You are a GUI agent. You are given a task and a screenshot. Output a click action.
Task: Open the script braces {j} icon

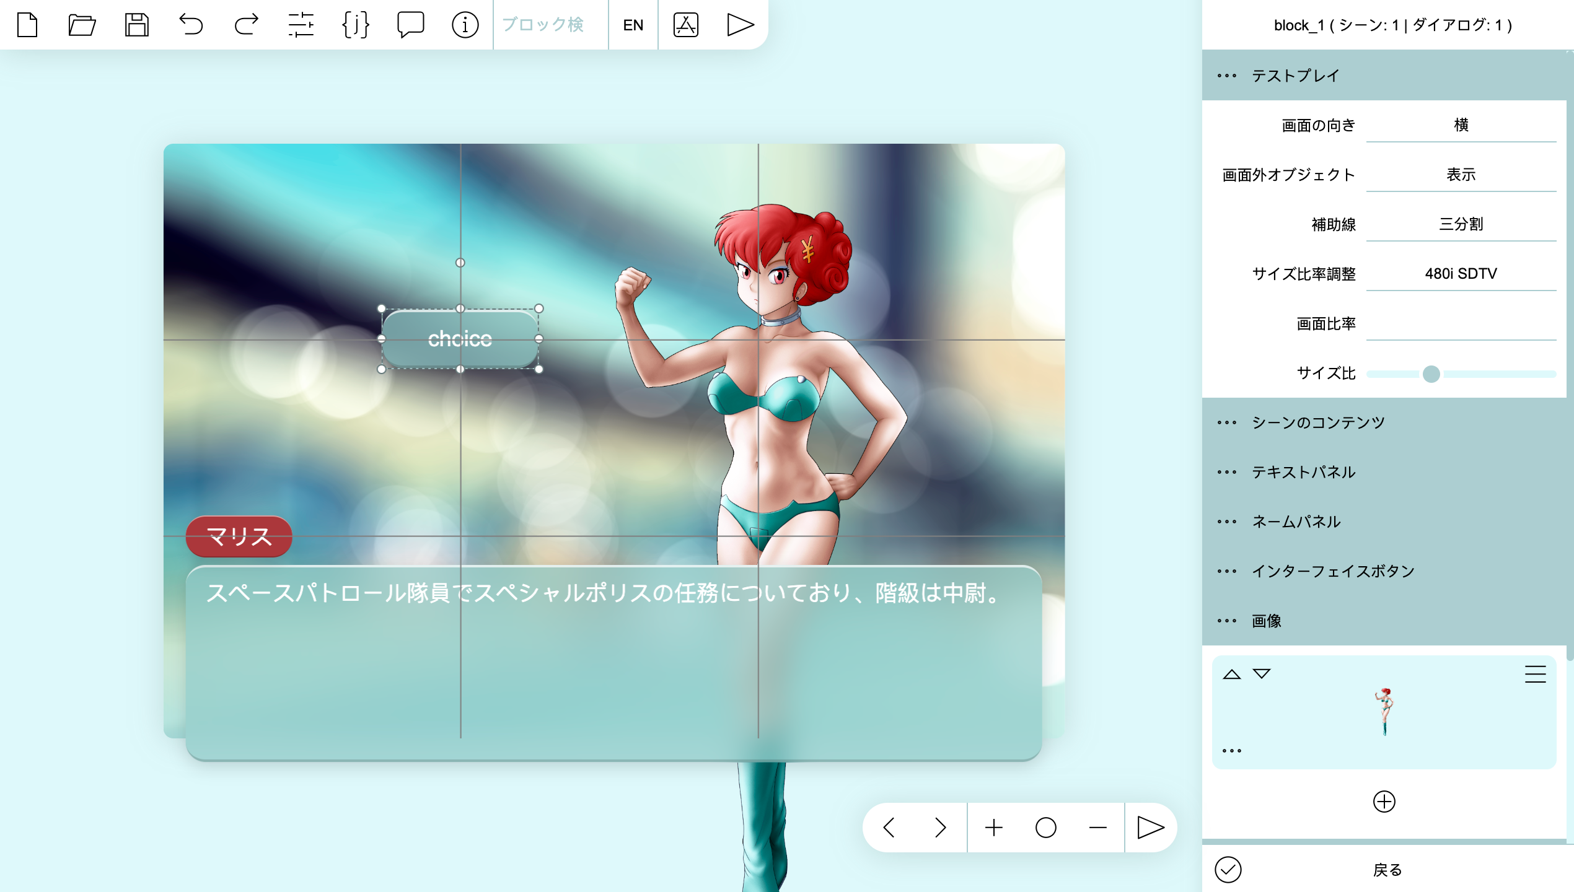pos(356,25)
